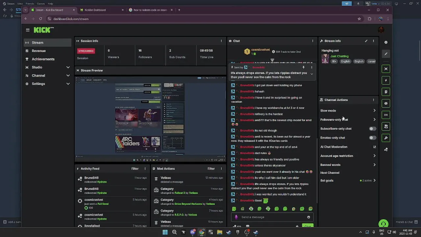Open Windows Start menu
Screen dimensions: 421x237
pos(165,232)
